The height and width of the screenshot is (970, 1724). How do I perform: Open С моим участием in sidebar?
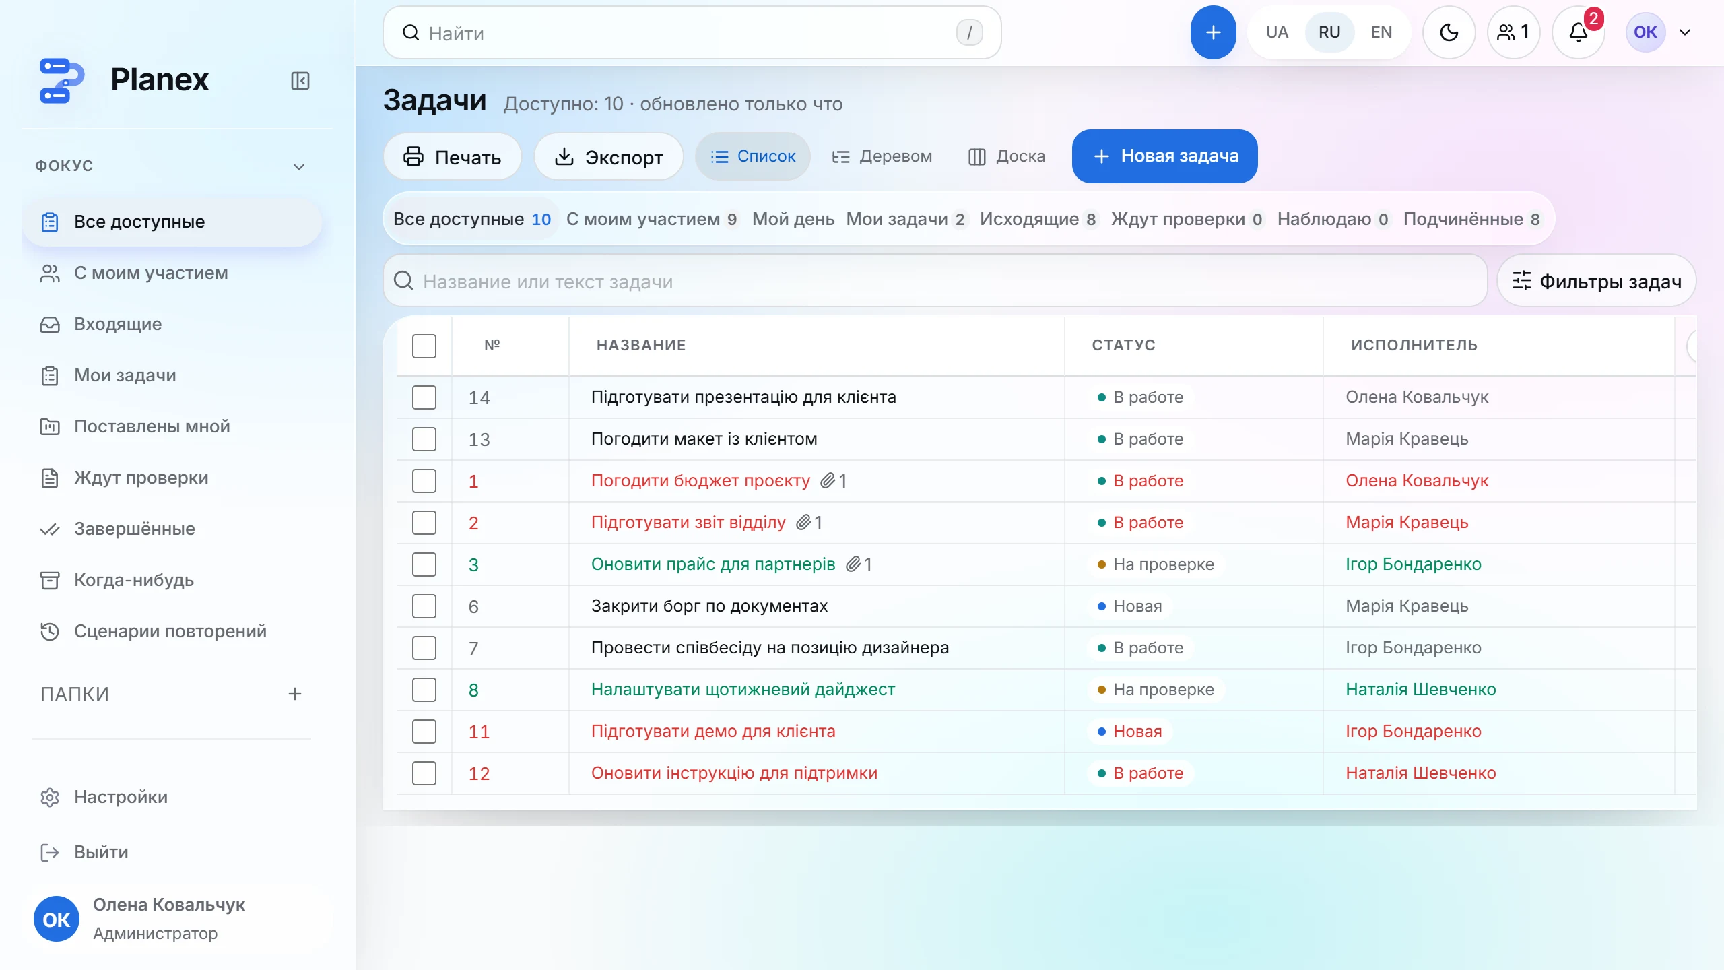pos(172,273)
